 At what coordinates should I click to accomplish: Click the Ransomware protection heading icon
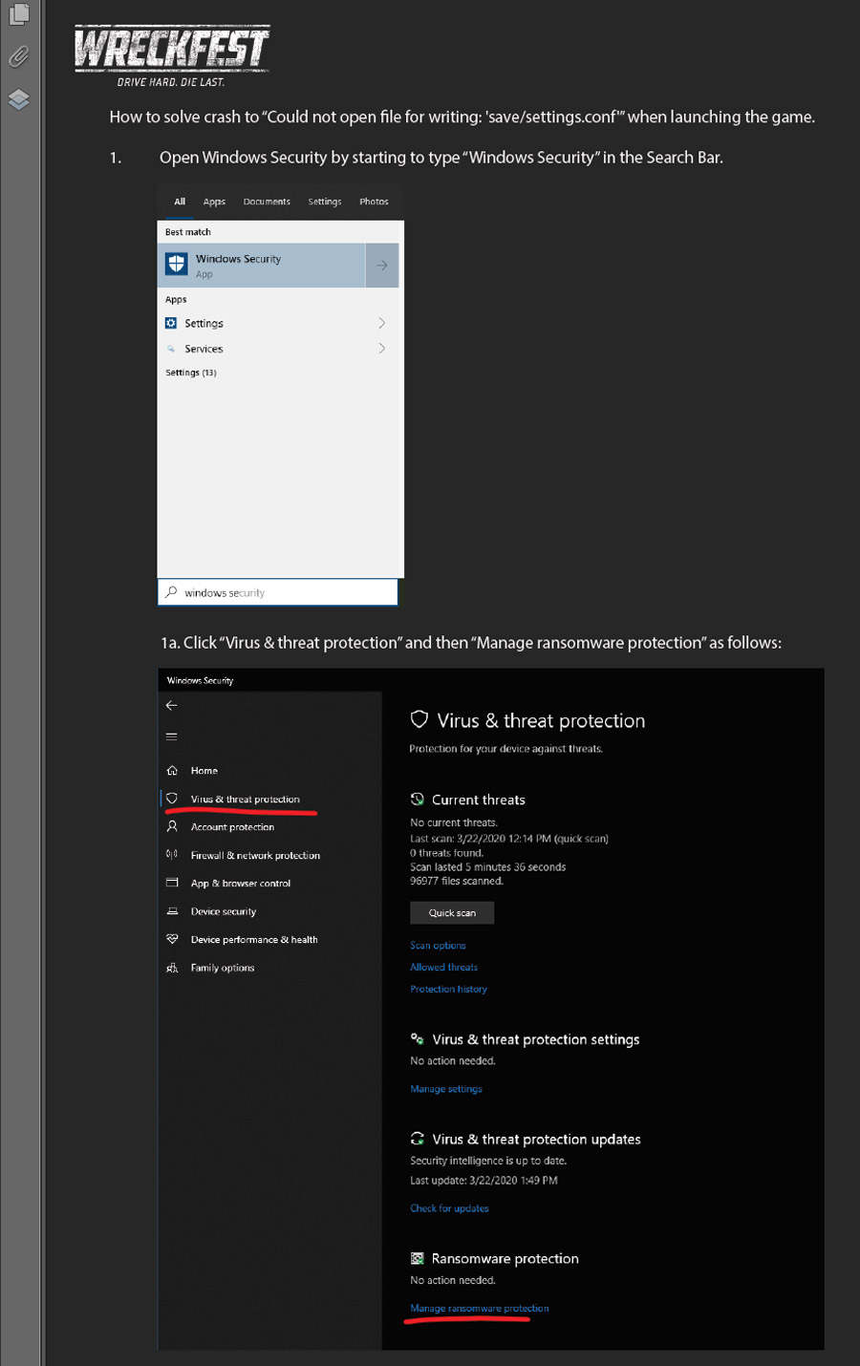[418, 1259]
